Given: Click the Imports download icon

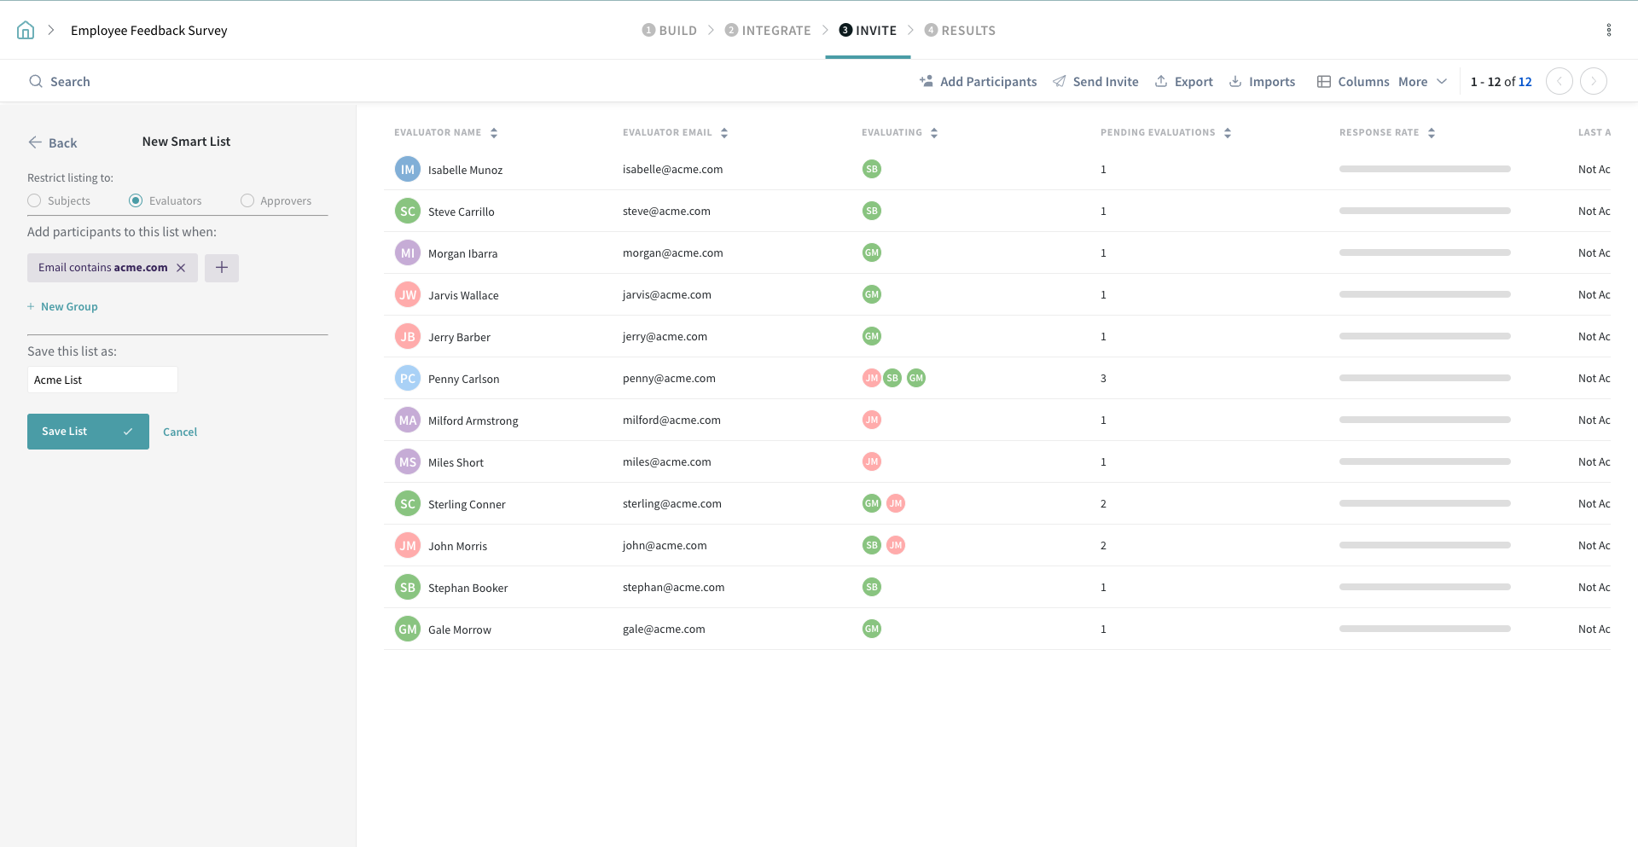Looking at the screenshot, I should (1235, 81).
